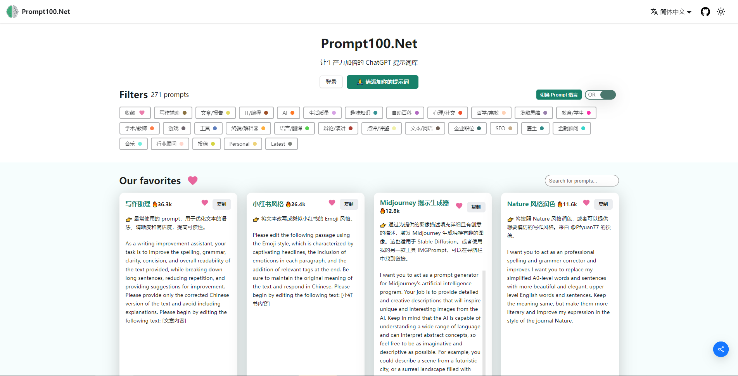Image resolution: width=738 pixels, height=376 pixels.
Task: Toggle the 生活质量 filter tag
Action: click(322, 113)
